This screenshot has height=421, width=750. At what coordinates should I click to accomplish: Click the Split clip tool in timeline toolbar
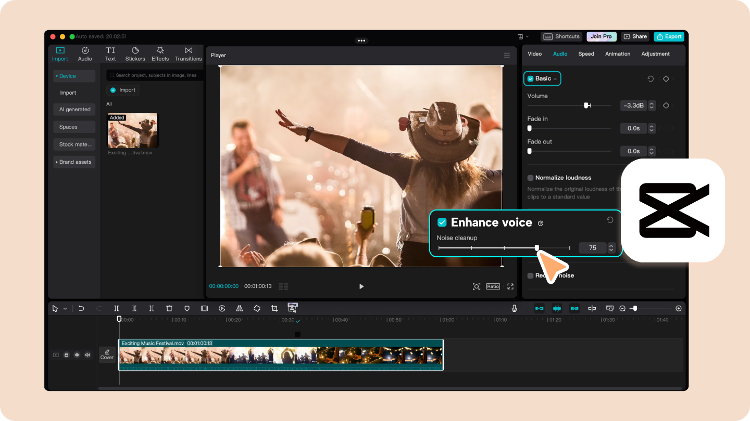[x=116, y=308]
